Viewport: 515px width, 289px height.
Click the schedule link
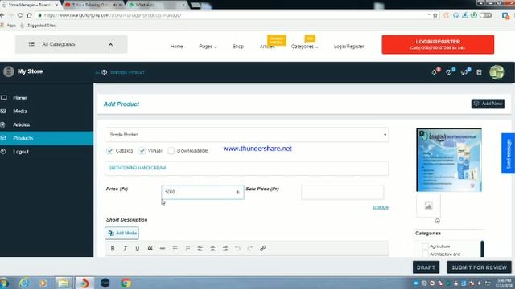381,207
